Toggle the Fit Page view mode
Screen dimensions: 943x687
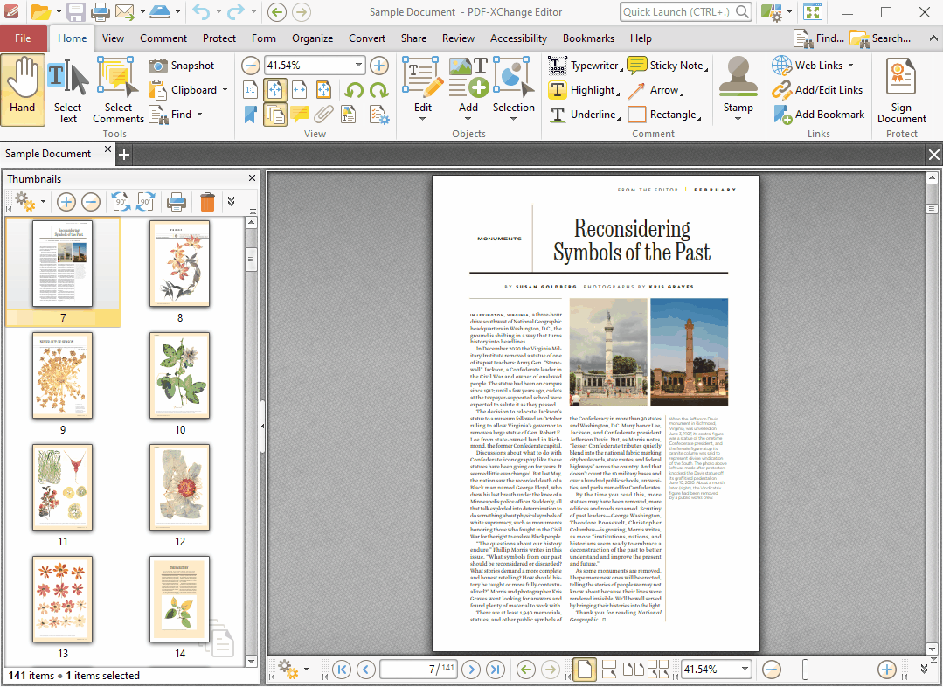[275, 90]
